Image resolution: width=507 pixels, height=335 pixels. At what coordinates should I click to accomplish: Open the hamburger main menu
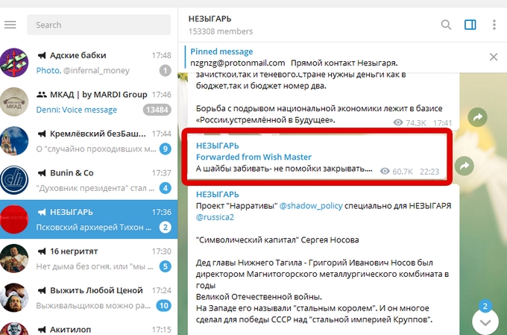[x=10, y=25]
